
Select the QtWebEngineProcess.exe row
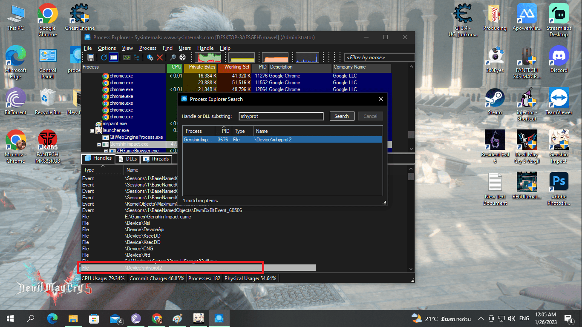click(136, 137)
